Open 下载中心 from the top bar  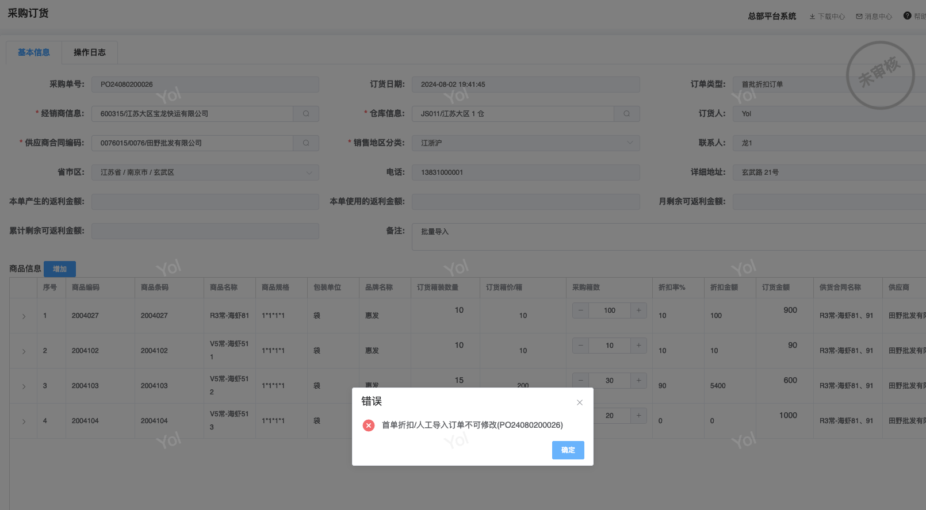(828, 17)
